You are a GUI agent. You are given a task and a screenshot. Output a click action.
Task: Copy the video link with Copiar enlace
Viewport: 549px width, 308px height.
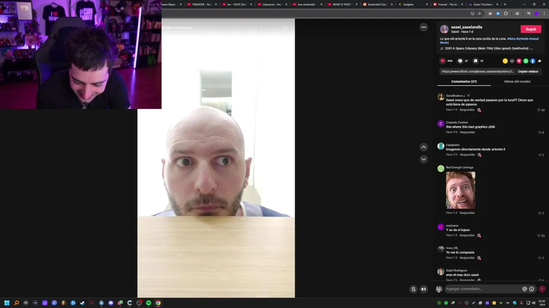pos(528,71)
